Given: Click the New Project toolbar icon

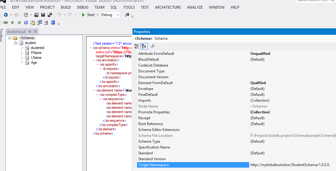Looking at the screenshot, I should pos(26,15).
